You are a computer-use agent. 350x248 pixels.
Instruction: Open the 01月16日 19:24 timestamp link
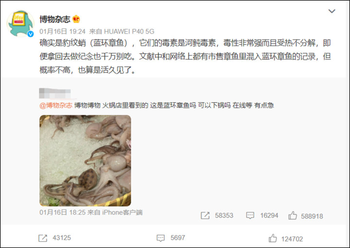click(63, 32)
